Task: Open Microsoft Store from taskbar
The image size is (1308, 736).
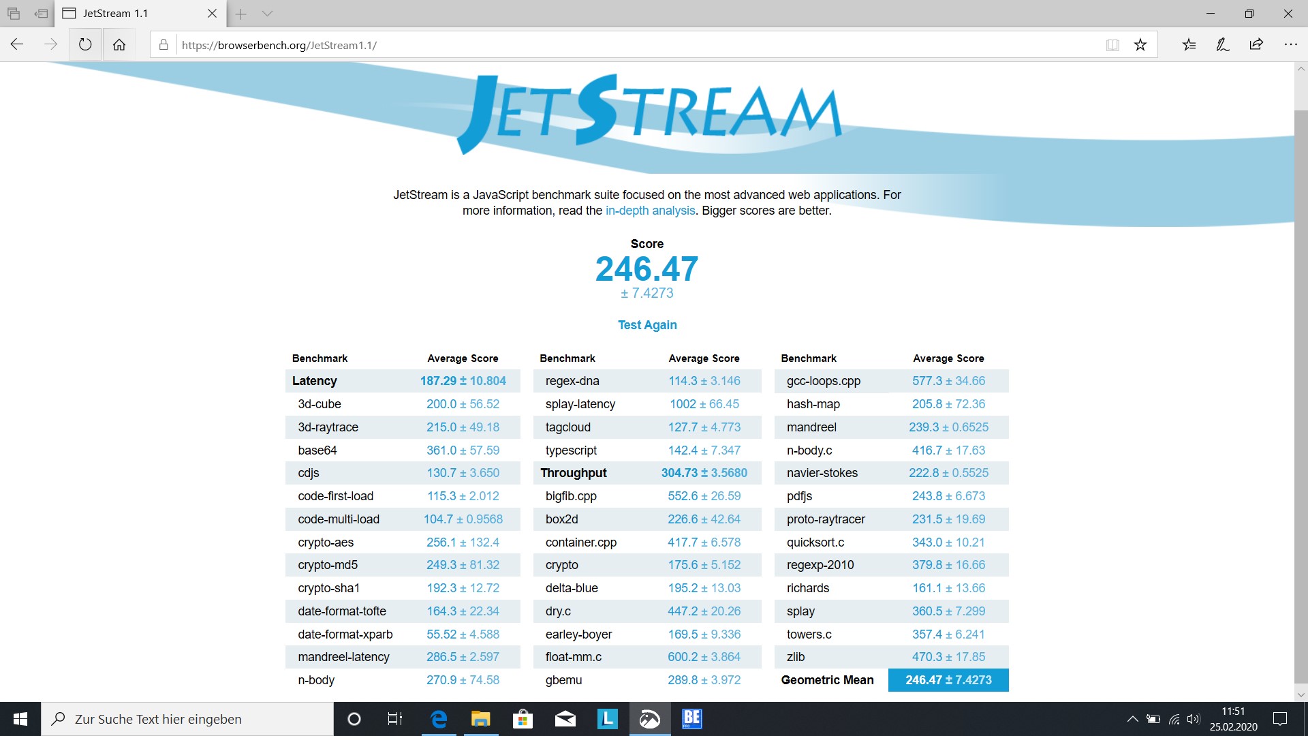Action: (523, 719)
